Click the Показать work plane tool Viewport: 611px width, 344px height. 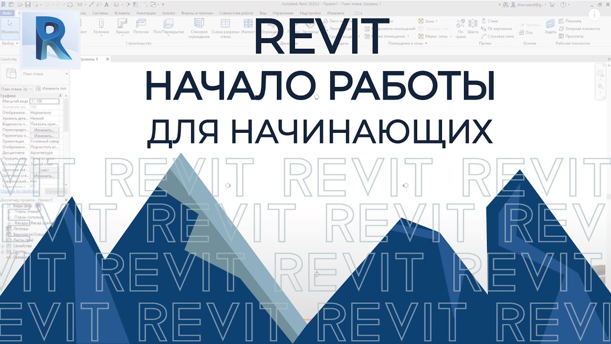click(x=570, y=21)
